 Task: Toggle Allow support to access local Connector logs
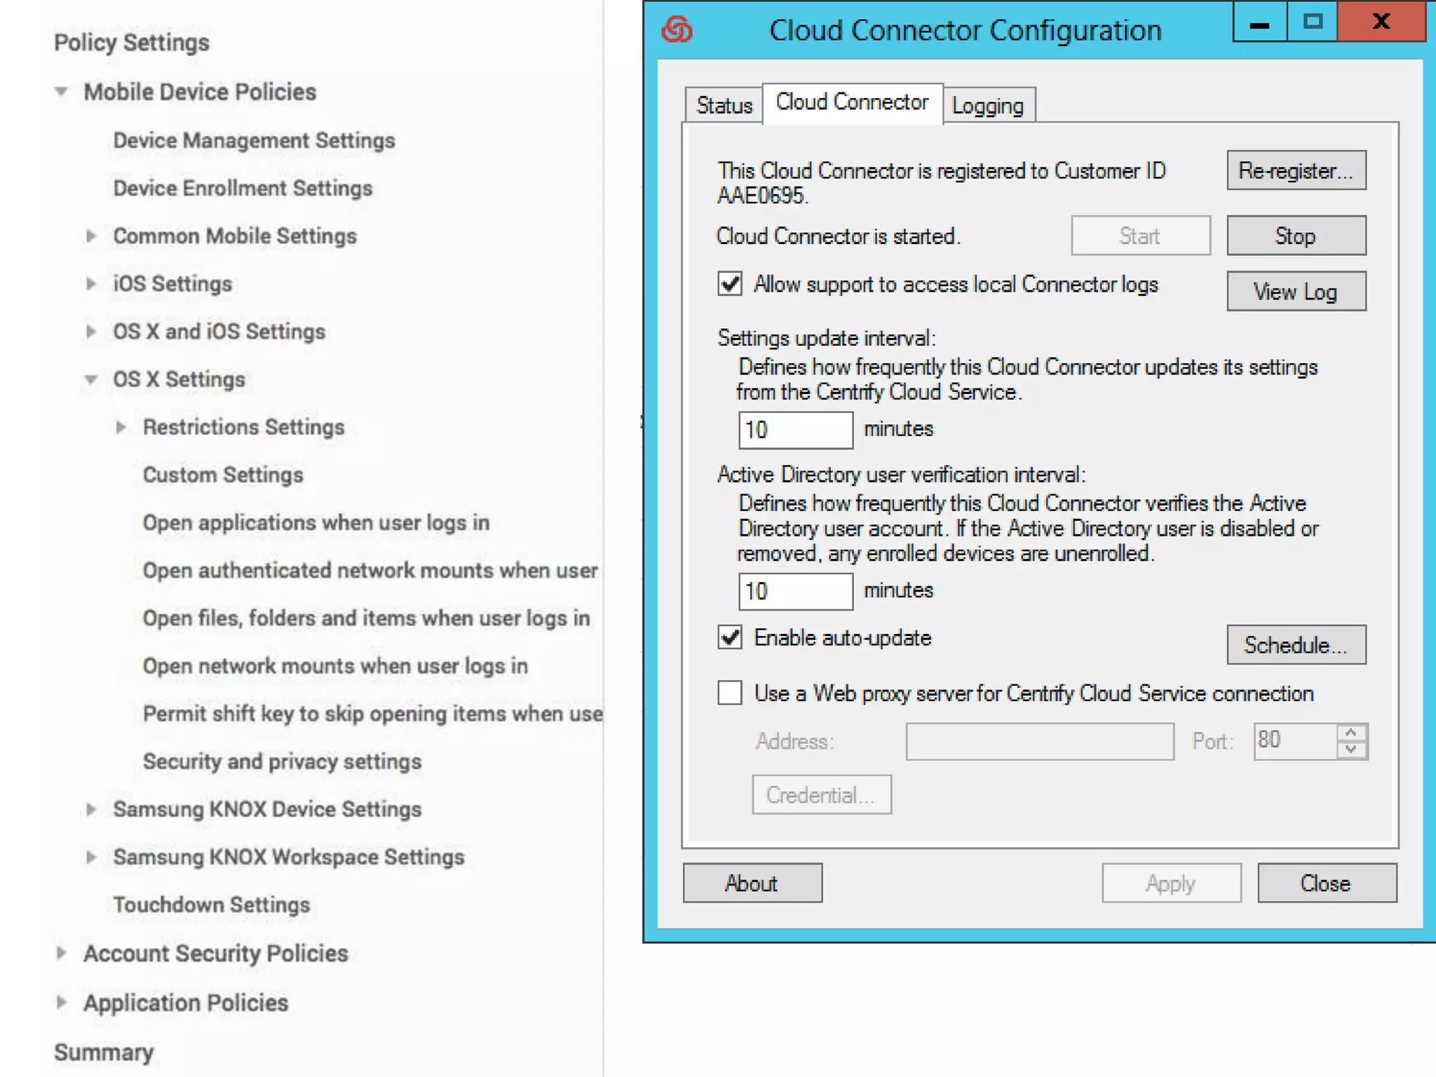pyautogui.click(x=730, y=284)
